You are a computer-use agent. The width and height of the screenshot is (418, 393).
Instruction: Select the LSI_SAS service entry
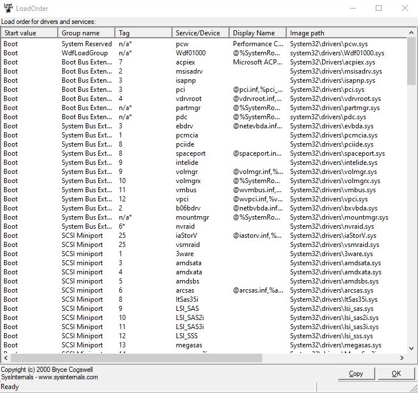click(187, 309)
